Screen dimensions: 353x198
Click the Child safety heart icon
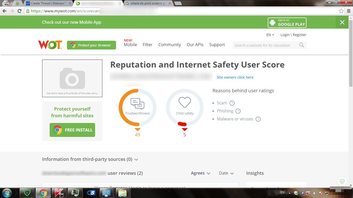click(x=185, y=102)
